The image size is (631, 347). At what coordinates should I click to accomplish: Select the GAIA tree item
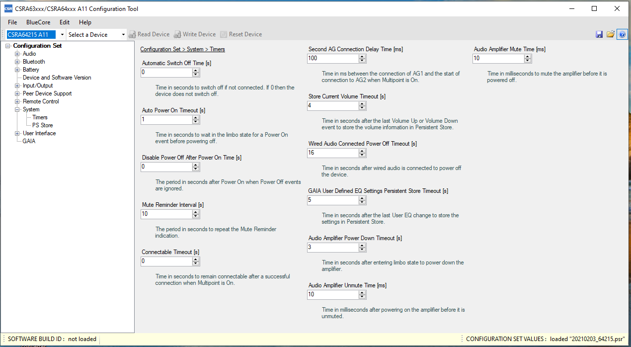tap(29, 141)
